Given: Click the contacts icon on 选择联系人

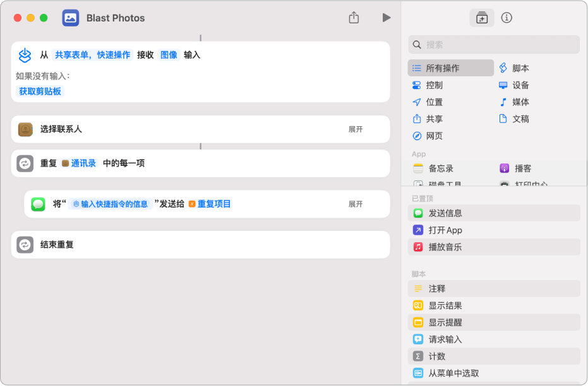Looking at the screenshot, I should point(25,129).
